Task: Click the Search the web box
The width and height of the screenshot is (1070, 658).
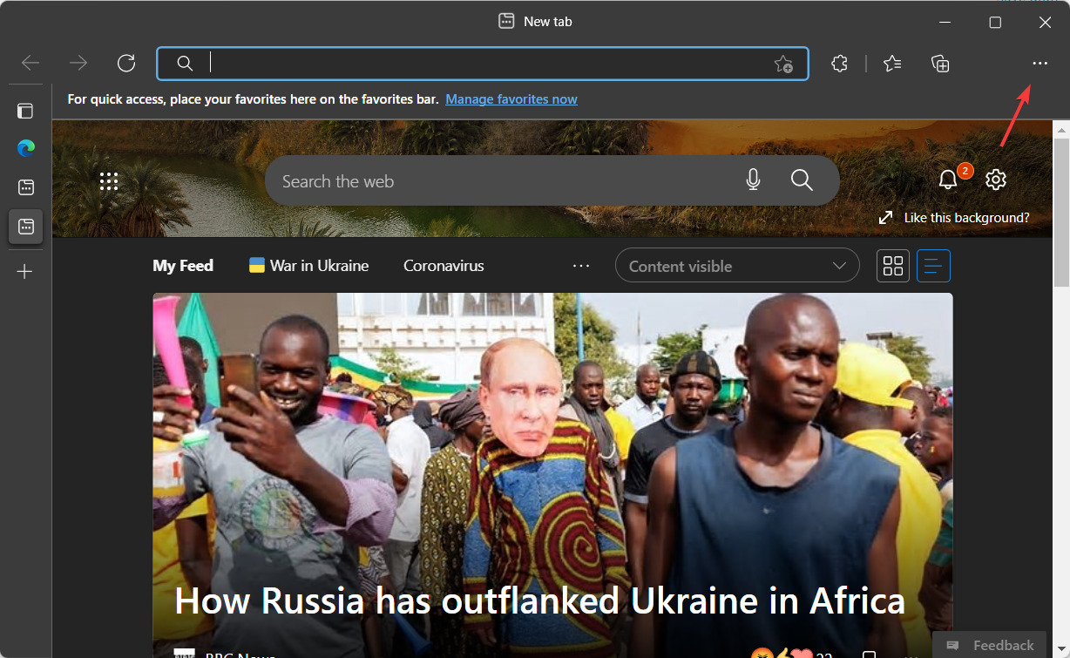Action: coord(552,181)
